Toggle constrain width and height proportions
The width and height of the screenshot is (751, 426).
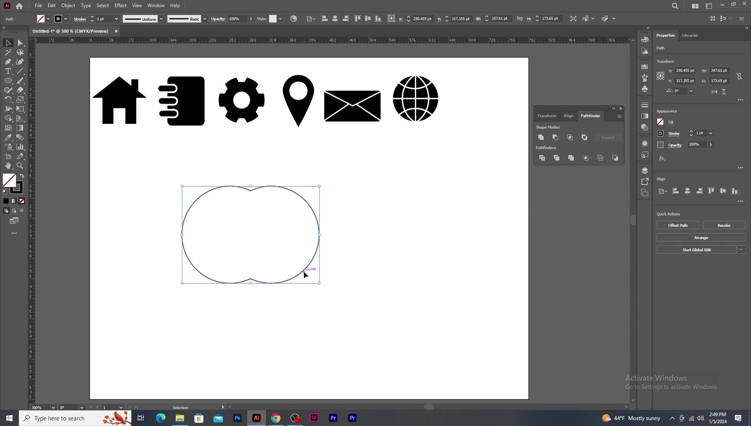(739, 76)
